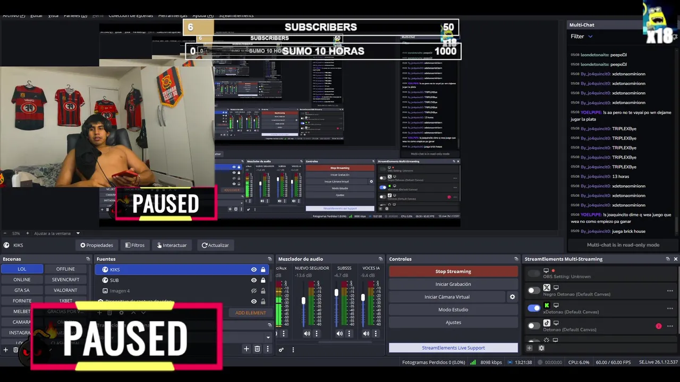The image size is (680, 382).
Task: Open Multi-Streaming settings gear
Action: click(541, 348)
